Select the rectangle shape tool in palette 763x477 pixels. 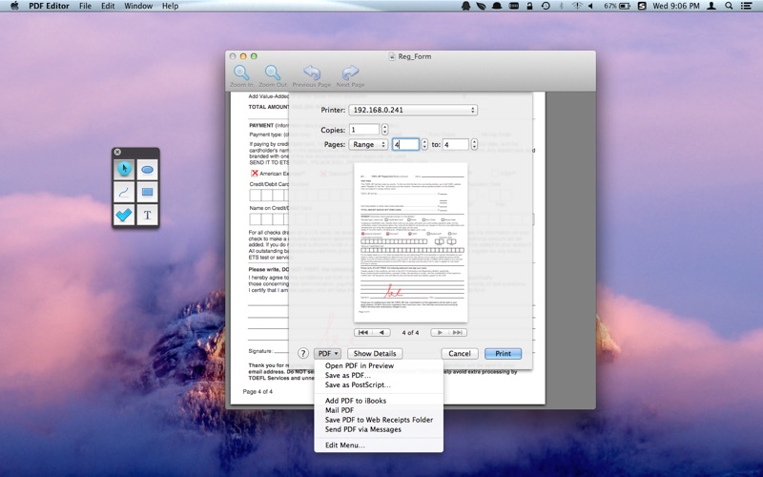tap(148, 193)
